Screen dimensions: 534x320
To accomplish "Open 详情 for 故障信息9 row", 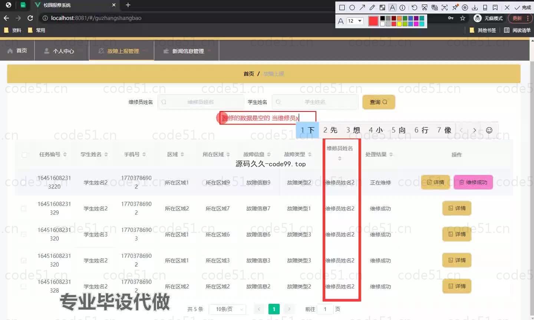I will [435, 182].
